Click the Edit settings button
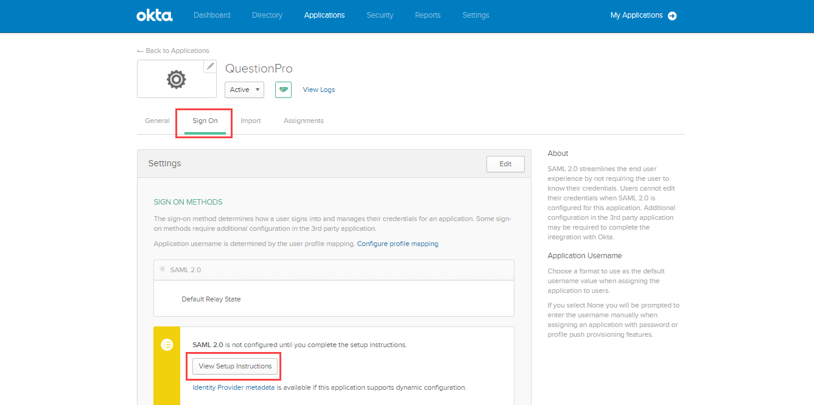The image size is (814, 405). pos(505,164)
